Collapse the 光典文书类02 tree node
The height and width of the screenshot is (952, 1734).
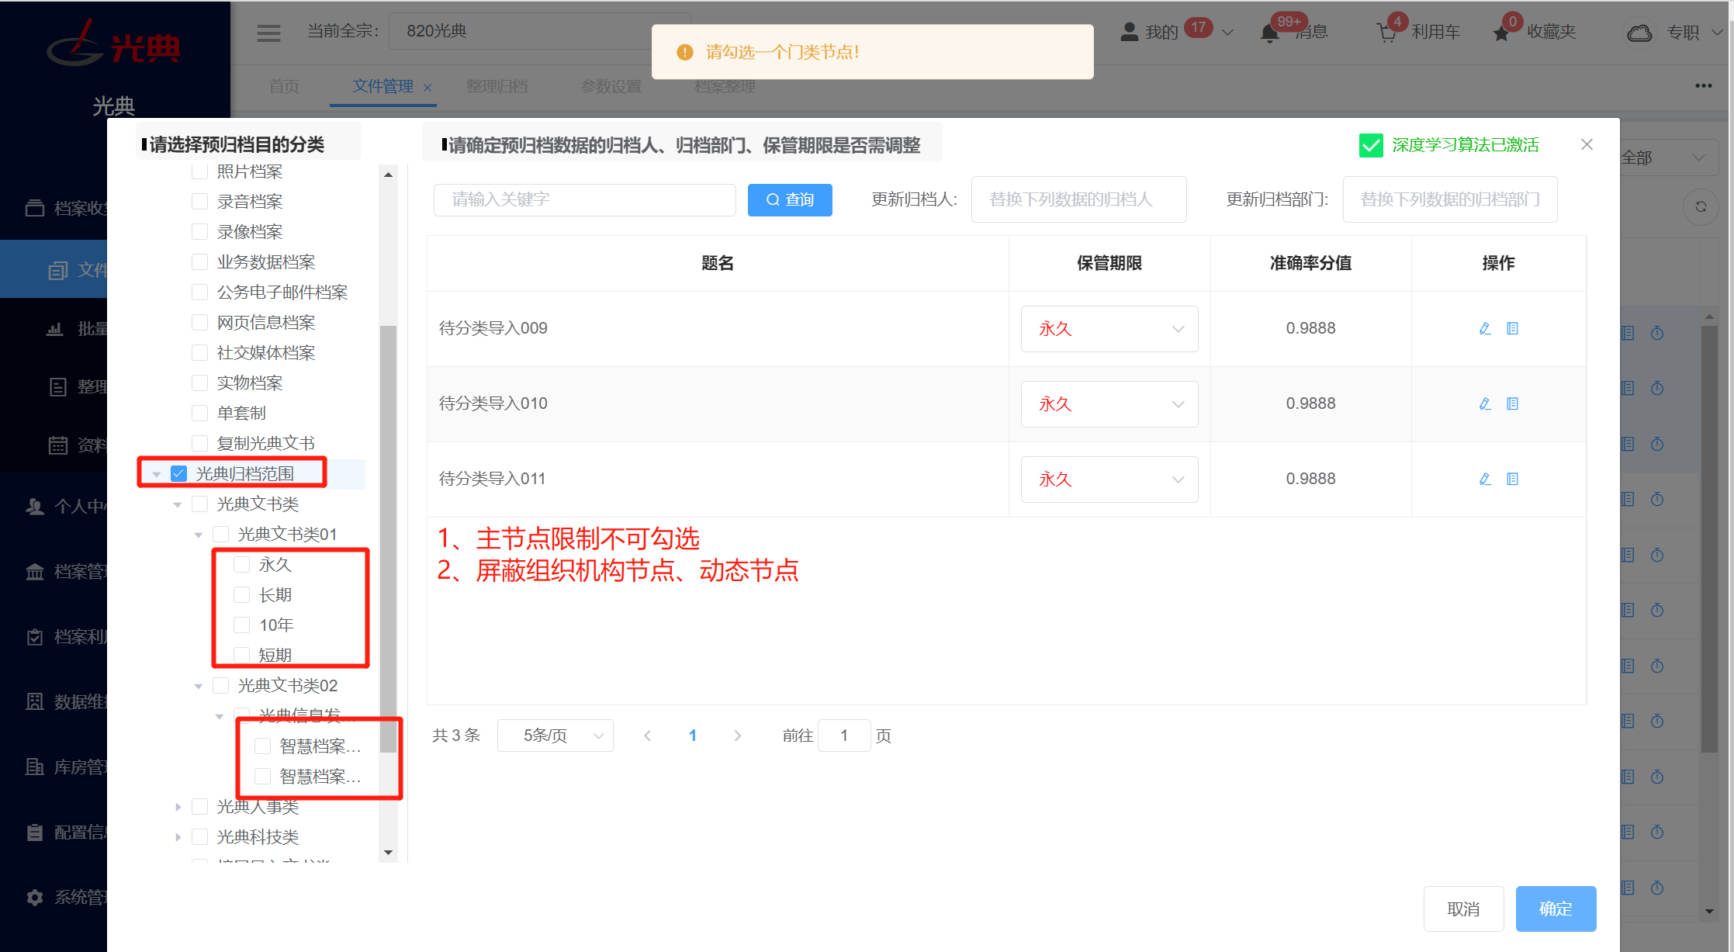coord(199,686)
